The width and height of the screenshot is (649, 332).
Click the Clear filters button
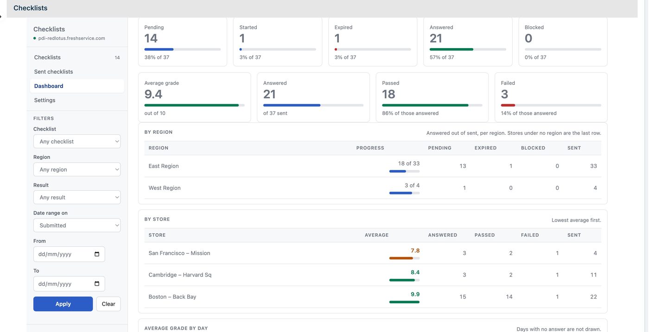(x=108, y=304)
